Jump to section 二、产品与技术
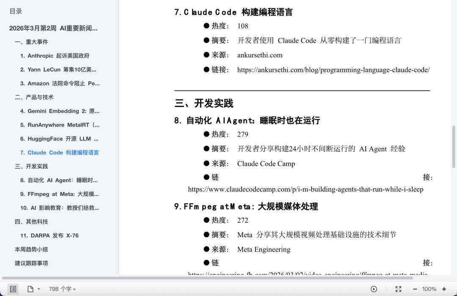Screen dimensions: 457x296 point(34,97)
